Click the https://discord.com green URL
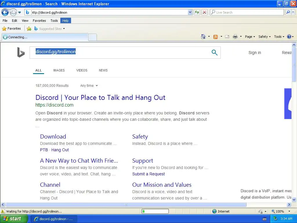Viewport: 297px width, 223px height. pos(54,105)
